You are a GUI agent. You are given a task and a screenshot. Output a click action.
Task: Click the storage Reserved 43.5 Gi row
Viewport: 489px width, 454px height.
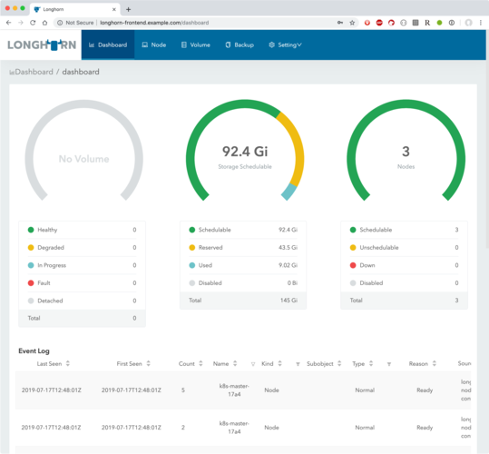[243, 248]
